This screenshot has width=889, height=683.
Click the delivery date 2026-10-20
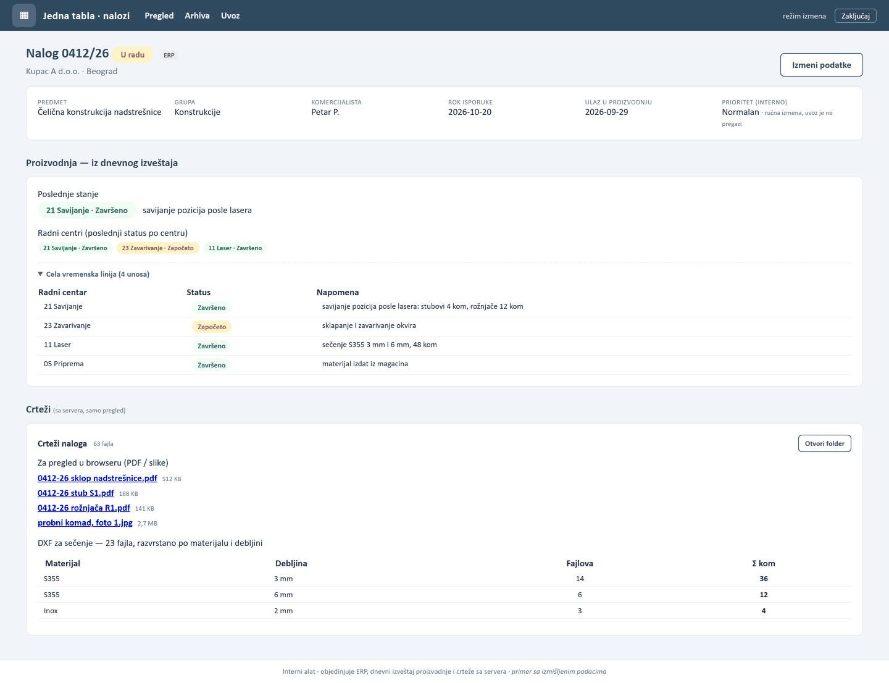click(x=470, y=112)
